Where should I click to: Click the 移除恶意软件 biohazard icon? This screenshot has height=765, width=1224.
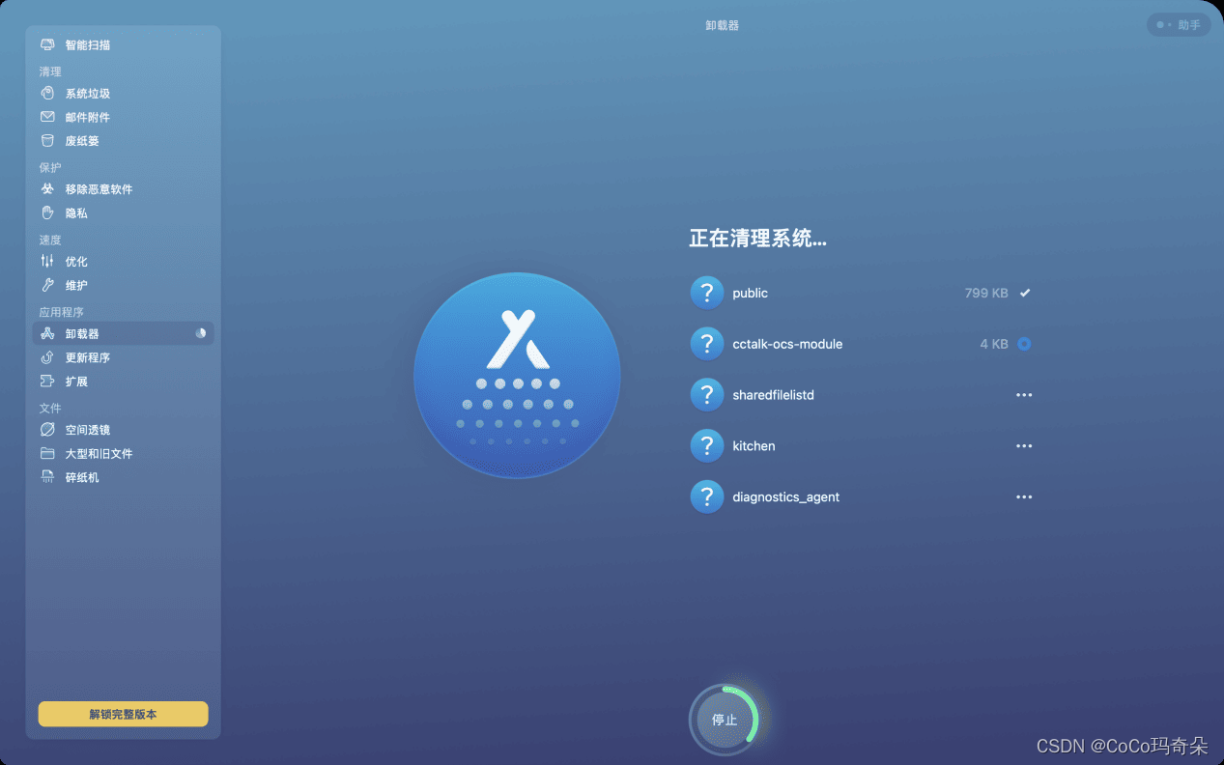47,189
